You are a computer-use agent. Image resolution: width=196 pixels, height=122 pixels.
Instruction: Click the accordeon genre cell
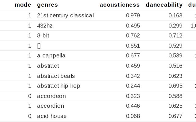(51, 96)
